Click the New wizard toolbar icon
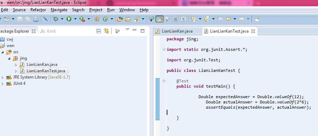 point(7,19)
